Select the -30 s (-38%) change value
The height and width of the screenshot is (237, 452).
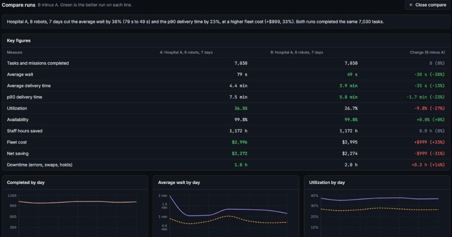(429, 74)
